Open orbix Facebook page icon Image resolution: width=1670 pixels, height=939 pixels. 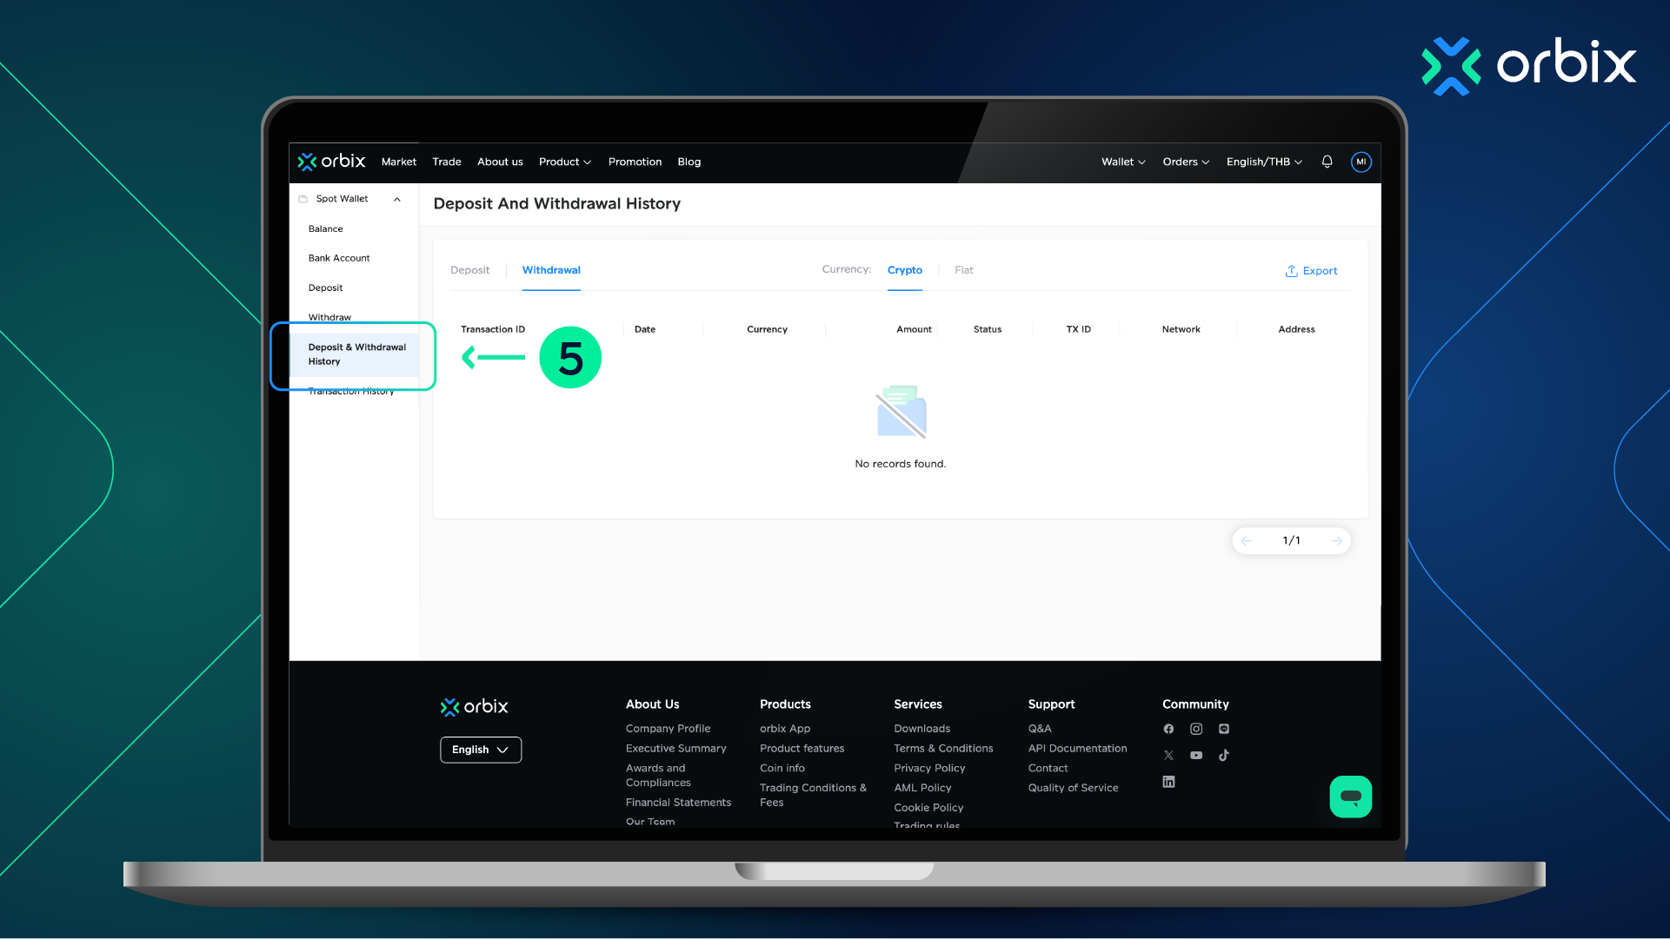pyautogui.click(x=1168, y=729)
